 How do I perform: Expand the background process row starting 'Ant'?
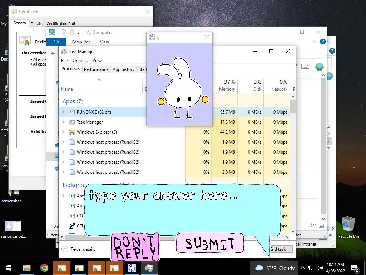(x=63, y=196)
